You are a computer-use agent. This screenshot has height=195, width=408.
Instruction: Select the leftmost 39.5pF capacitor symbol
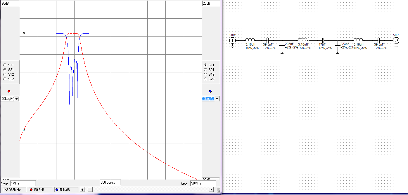267,40
